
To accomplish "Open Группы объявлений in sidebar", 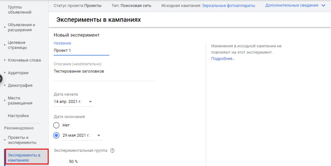I will pos(20,10).
